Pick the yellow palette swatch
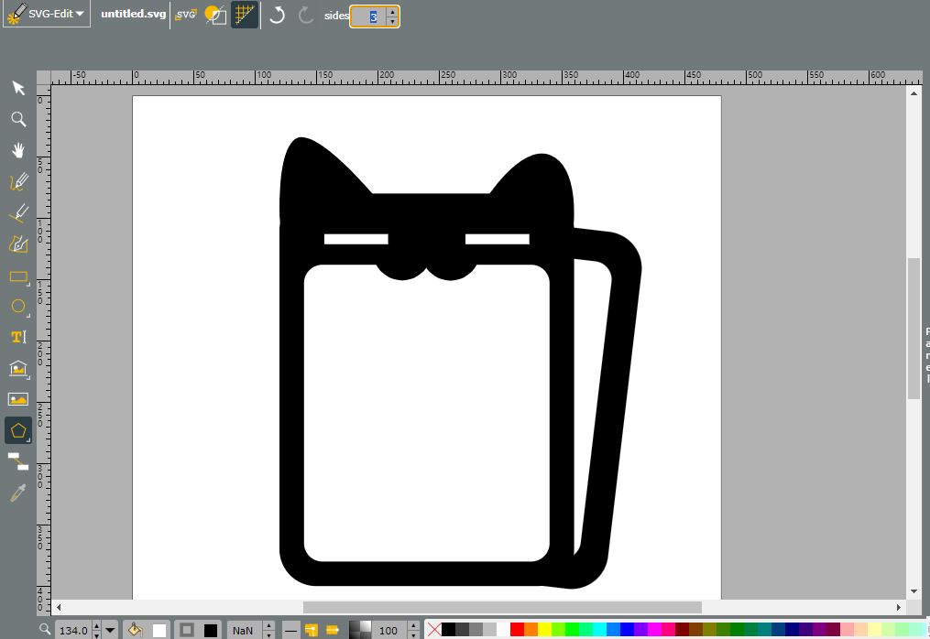 click(544, 630)
